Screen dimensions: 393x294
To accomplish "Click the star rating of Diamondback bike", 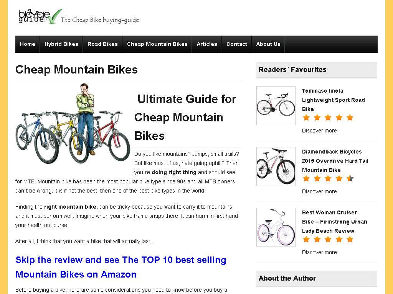I will coord(328,178).
